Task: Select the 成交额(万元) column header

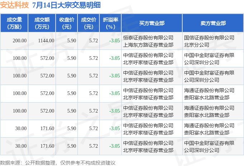Action: pos(42,23)
